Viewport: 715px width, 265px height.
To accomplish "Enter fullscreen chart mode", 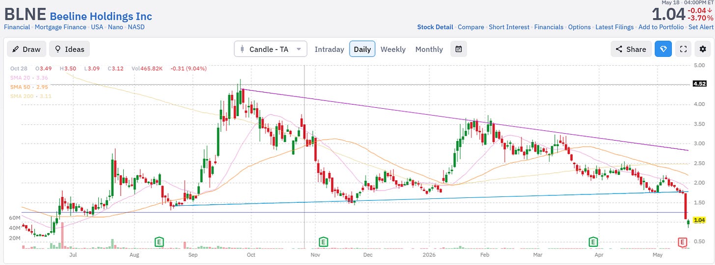I will [x=683, y=49].
